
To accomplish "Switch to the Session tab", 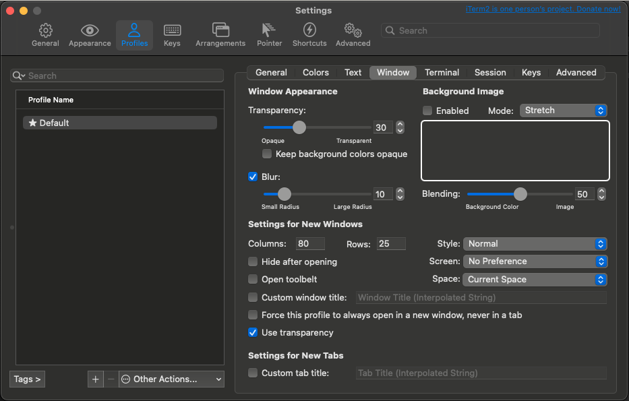I will (x=490, y=73).
